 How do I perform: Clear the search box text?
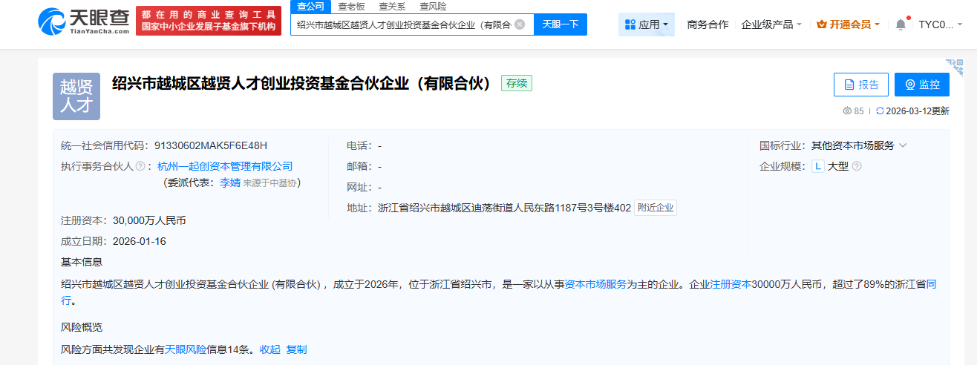pos(520,24)
